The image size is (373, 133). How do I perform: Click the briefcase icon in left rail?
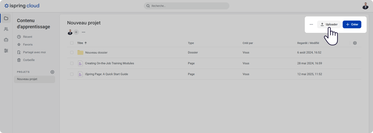tap(6, 40)
